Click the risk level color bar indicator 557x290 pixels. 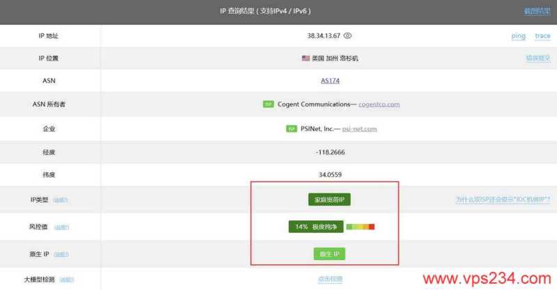pyautogui.click(x=361, y=227)
